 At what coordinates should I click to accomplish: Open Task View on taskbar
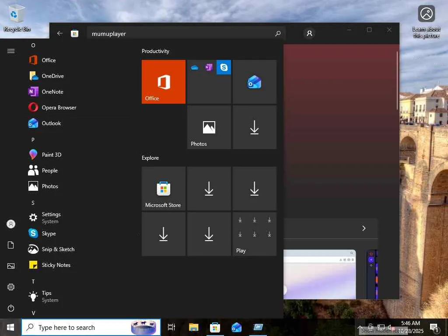(171, 327)
